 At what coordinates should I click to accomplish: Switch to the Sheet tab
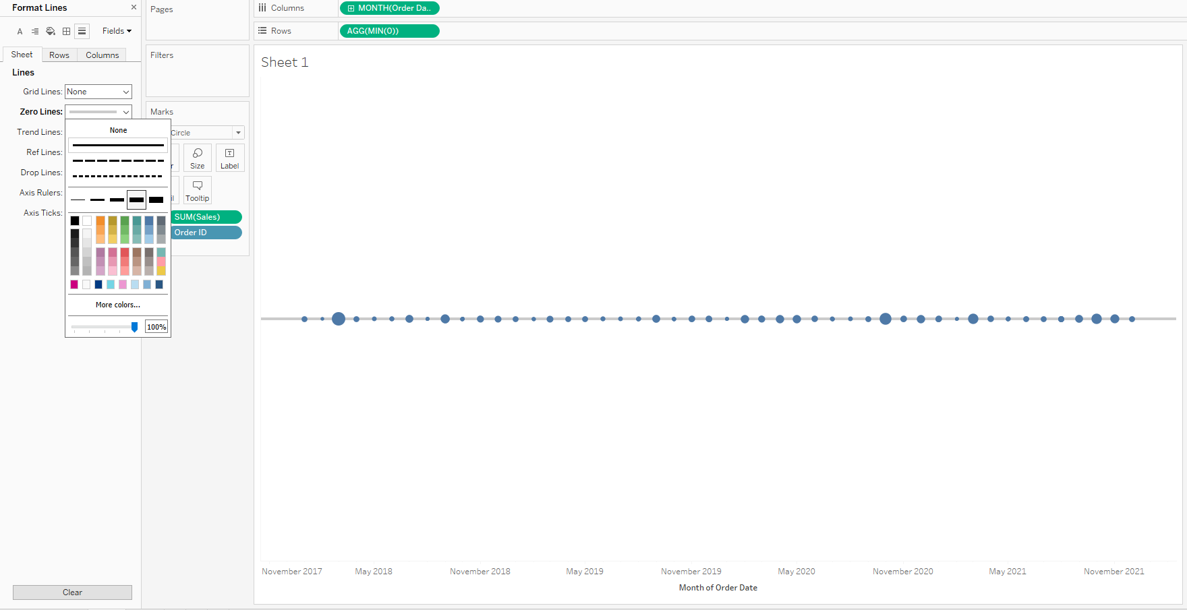[22, 55]
